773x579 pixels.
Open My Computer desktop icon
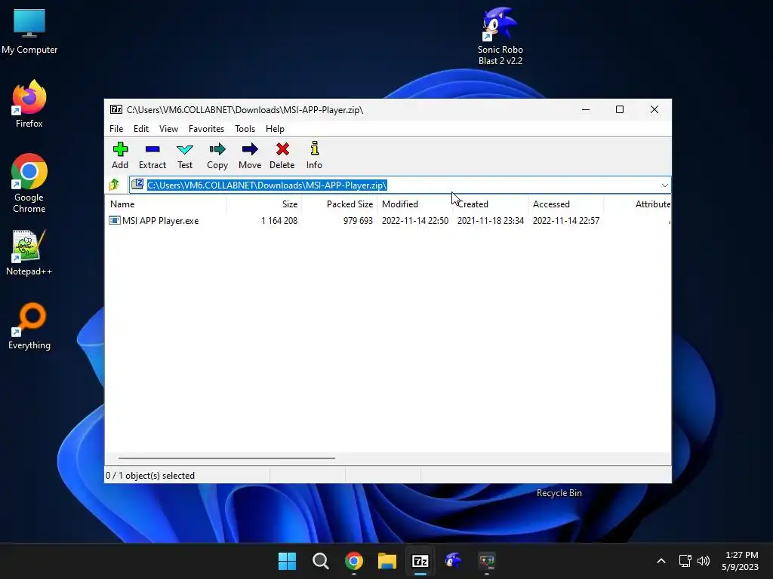pyautogui.click(x=29, y=32)
